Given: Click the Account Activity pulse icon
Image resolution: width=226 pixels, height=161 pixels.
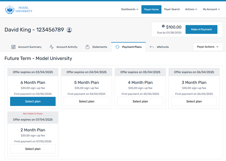Looking at the screenshot, I should 52,47.
